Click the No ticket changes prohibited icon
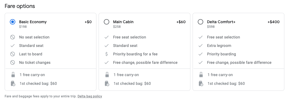 13,62
